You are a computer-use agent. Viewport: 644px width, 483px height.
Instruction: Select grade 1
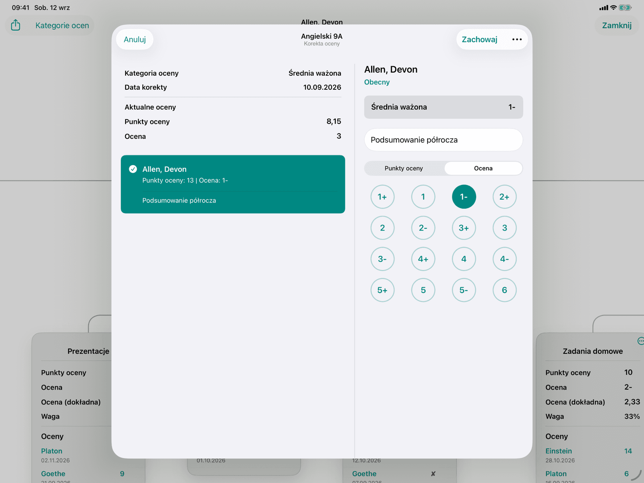[x=423, y=197]
